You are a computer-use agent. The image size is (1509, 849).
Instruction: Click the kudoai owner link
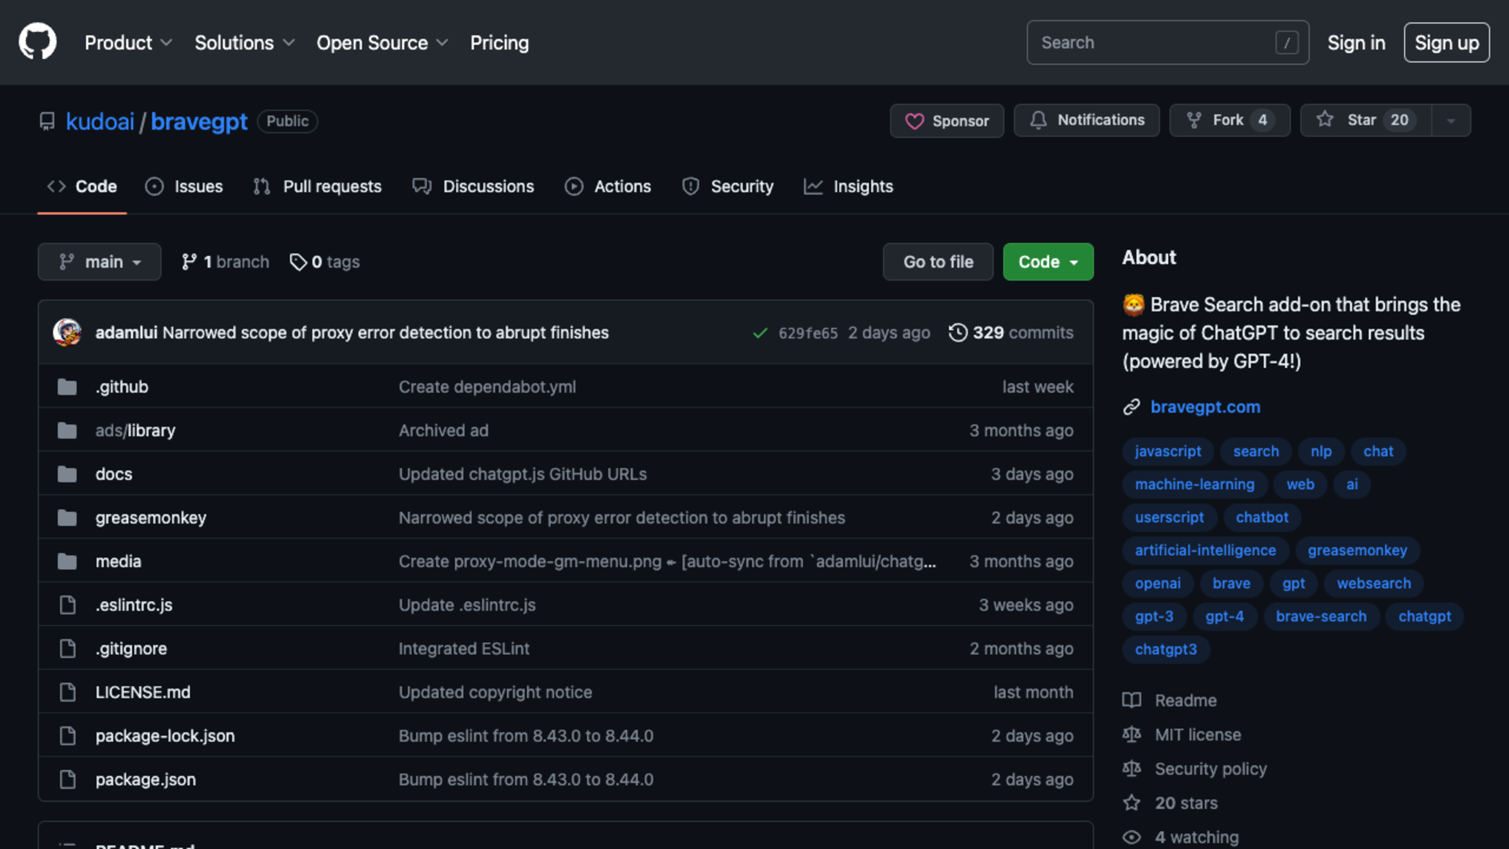100,121
